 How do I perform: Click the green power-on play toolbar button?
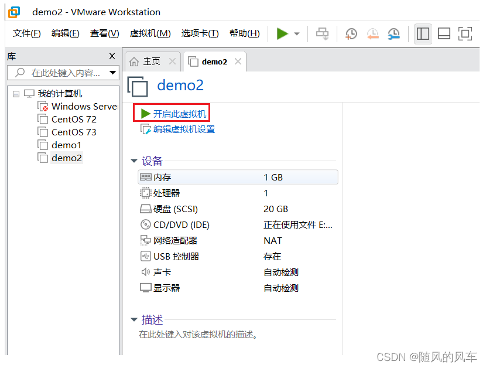pyautogui.click(x=282, y=33)
